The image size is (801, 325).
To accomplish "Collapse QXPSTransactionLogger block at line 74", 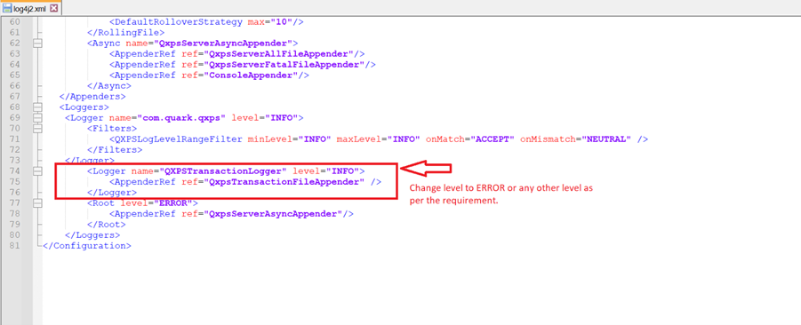I will [37, 171].
